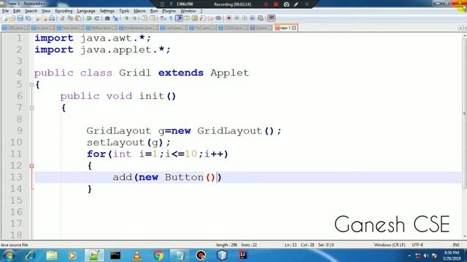Screen dimensions: 467x262
Task: Click UTF-8 encoding in status bar
Action: [417, 245]
